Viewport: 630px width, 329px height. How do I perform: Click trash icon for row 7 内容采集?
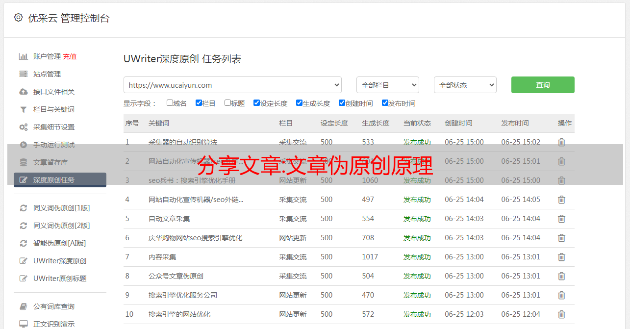561,257
